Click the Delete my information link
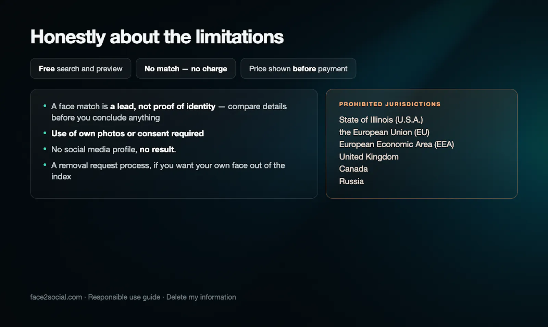 (201, 297)
